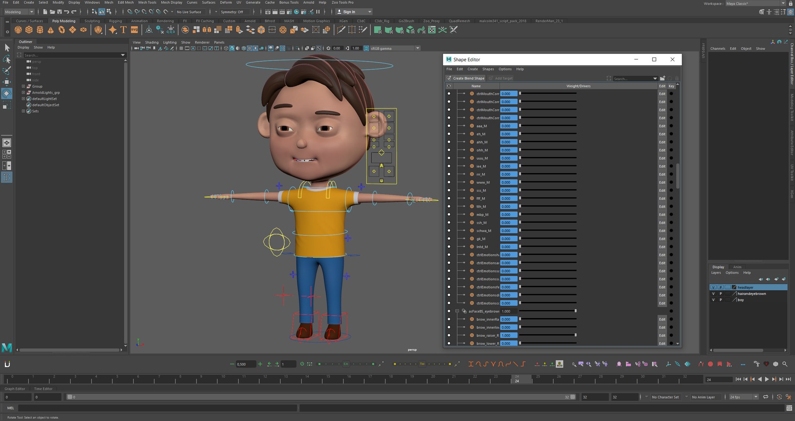Activate the Lasso select tool
795x421 pixels.
click(7, 59)
